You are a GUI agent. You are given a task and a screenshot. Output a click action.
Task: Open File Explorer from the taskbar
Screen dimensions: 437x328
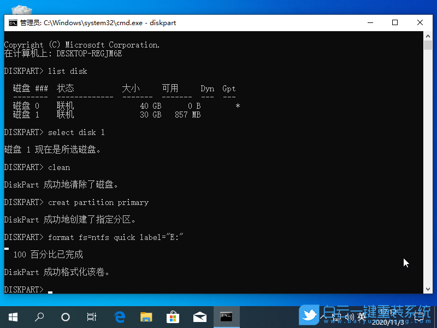146,317
